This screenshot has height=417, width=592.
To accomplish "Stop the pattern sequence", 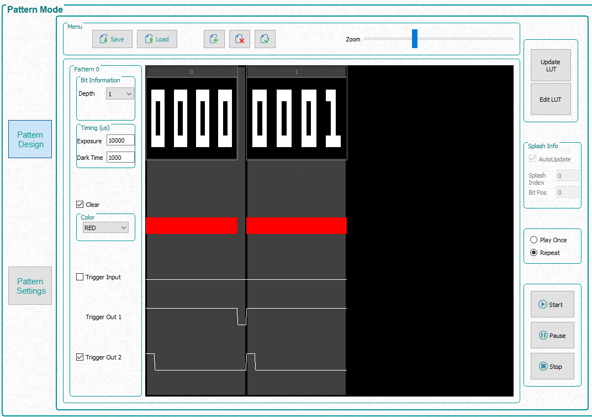I will click(x=552, y=366).
